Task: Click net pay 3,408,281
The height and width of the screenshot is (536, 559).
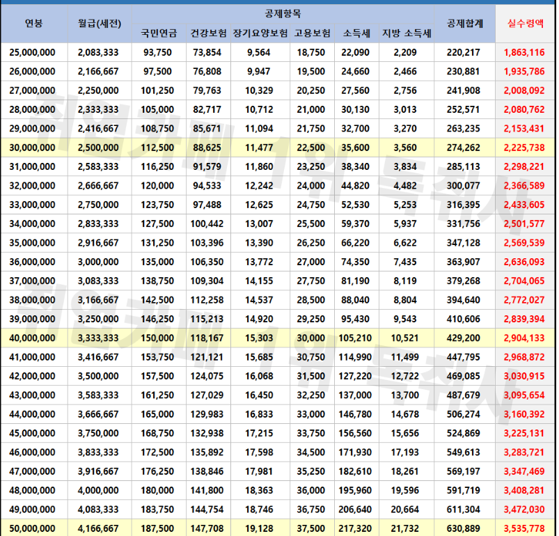Action: coord(524,491)
